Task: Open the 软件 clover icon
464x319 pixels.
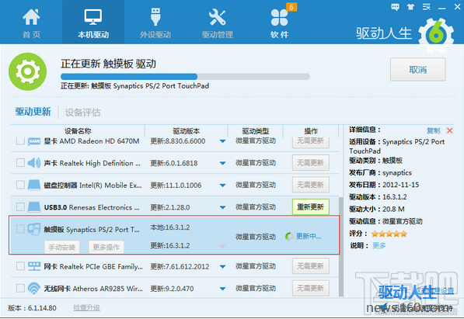Action: tap(279, 17)
